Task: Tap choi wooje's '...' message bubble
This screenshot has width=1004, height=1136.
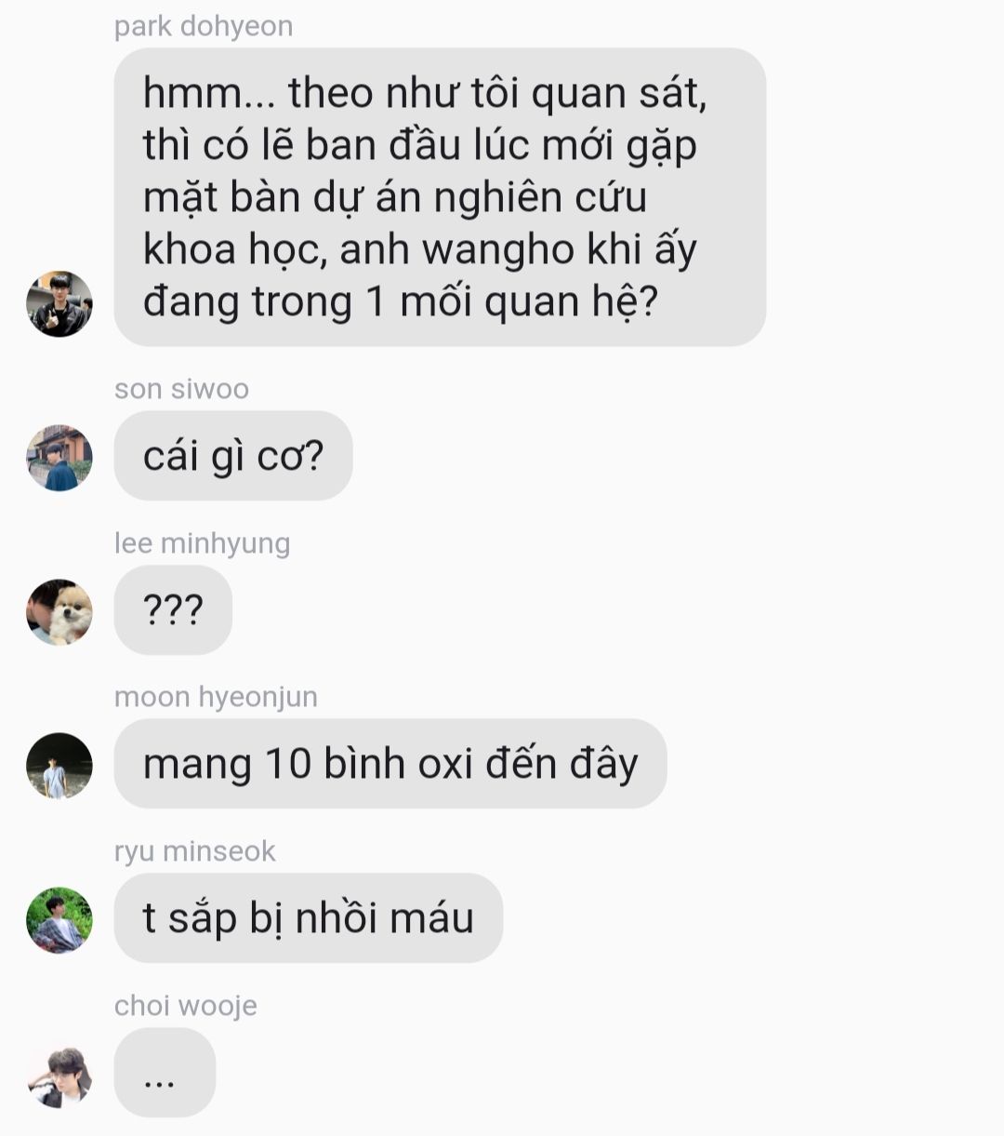Action: point(165,1073)
